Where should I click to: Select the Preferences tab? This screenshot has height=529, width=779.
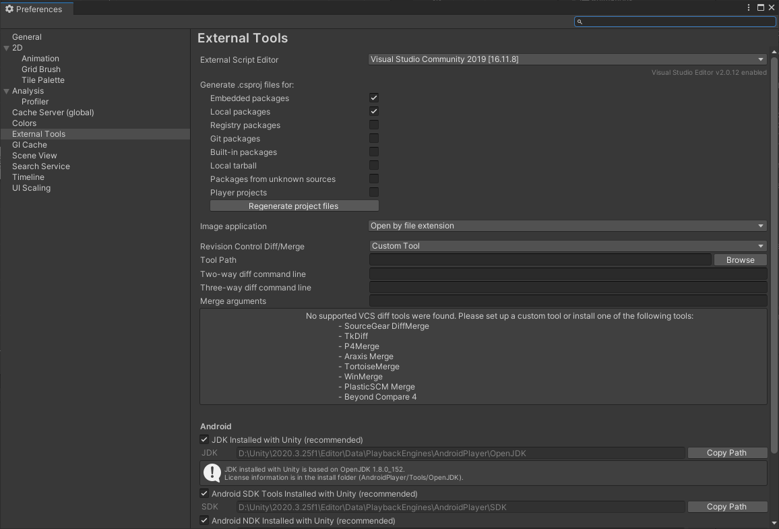(37, 9)
